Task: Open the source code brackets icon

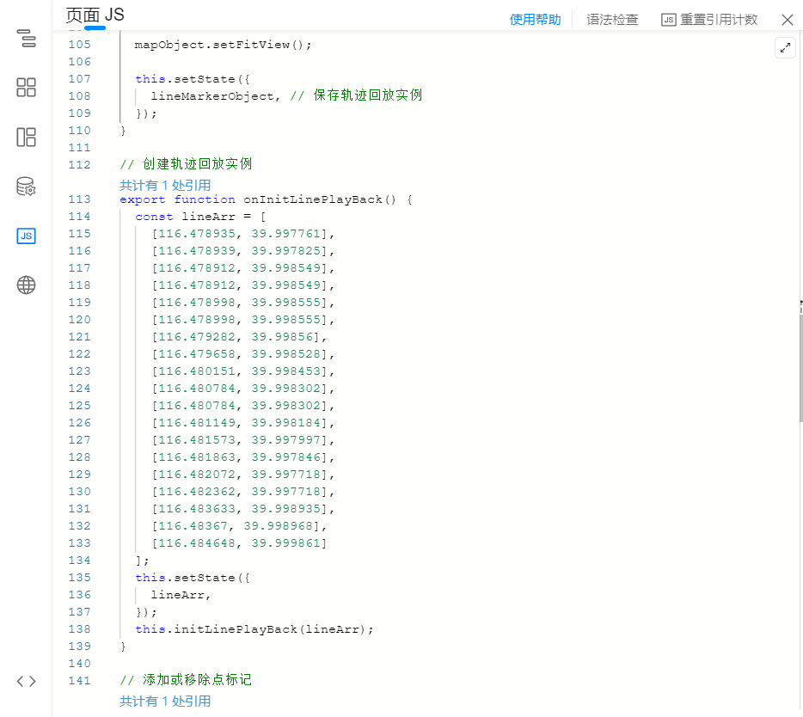Action: click(26, 681)
